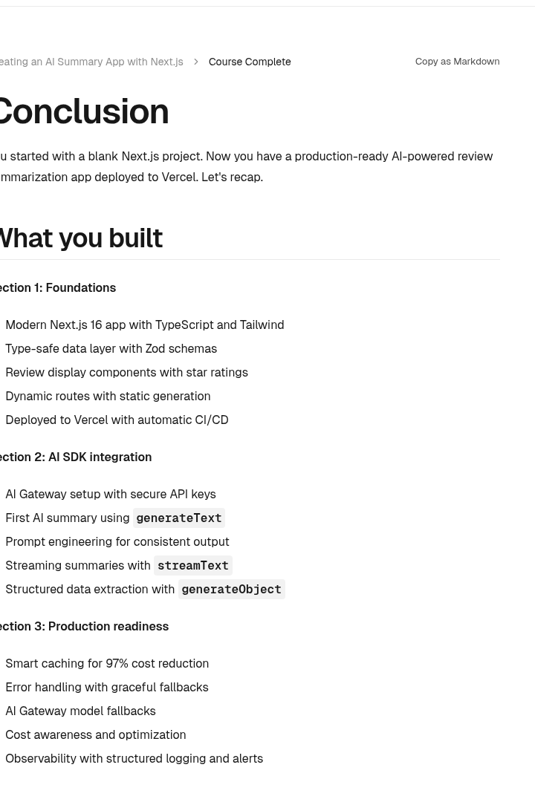
Task: Click the AI Gateway setup list item
Action: tap(111, 494)
